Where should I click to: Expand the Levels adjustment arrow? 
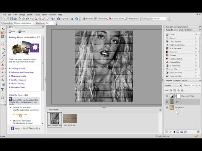tap(196, 34)
